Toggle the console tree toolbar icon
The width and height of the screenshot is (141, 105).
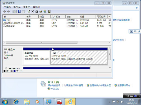click(x=14, y=12)
